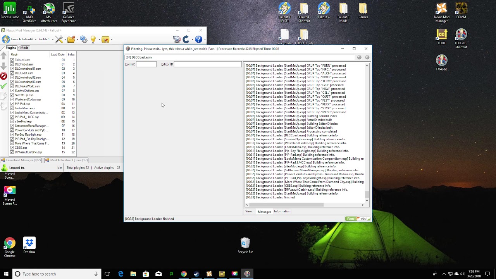Click the FormID input field
Viewport: 496px width, 279px height.
pos(146,64)
